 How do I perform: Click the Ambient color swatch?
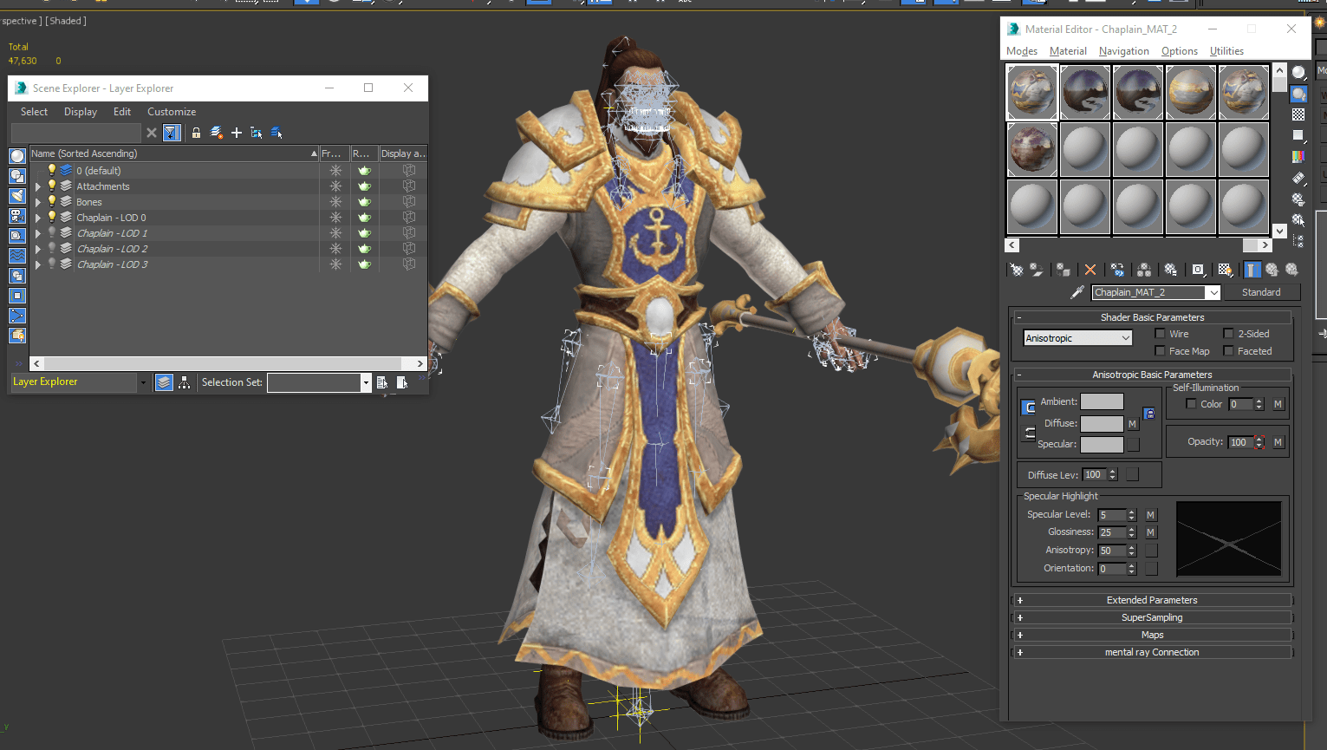[x=1102, y=401]
